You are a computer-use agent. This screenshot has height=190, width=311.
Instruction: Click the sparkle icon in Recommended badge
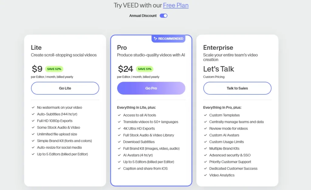pos(155,39)
